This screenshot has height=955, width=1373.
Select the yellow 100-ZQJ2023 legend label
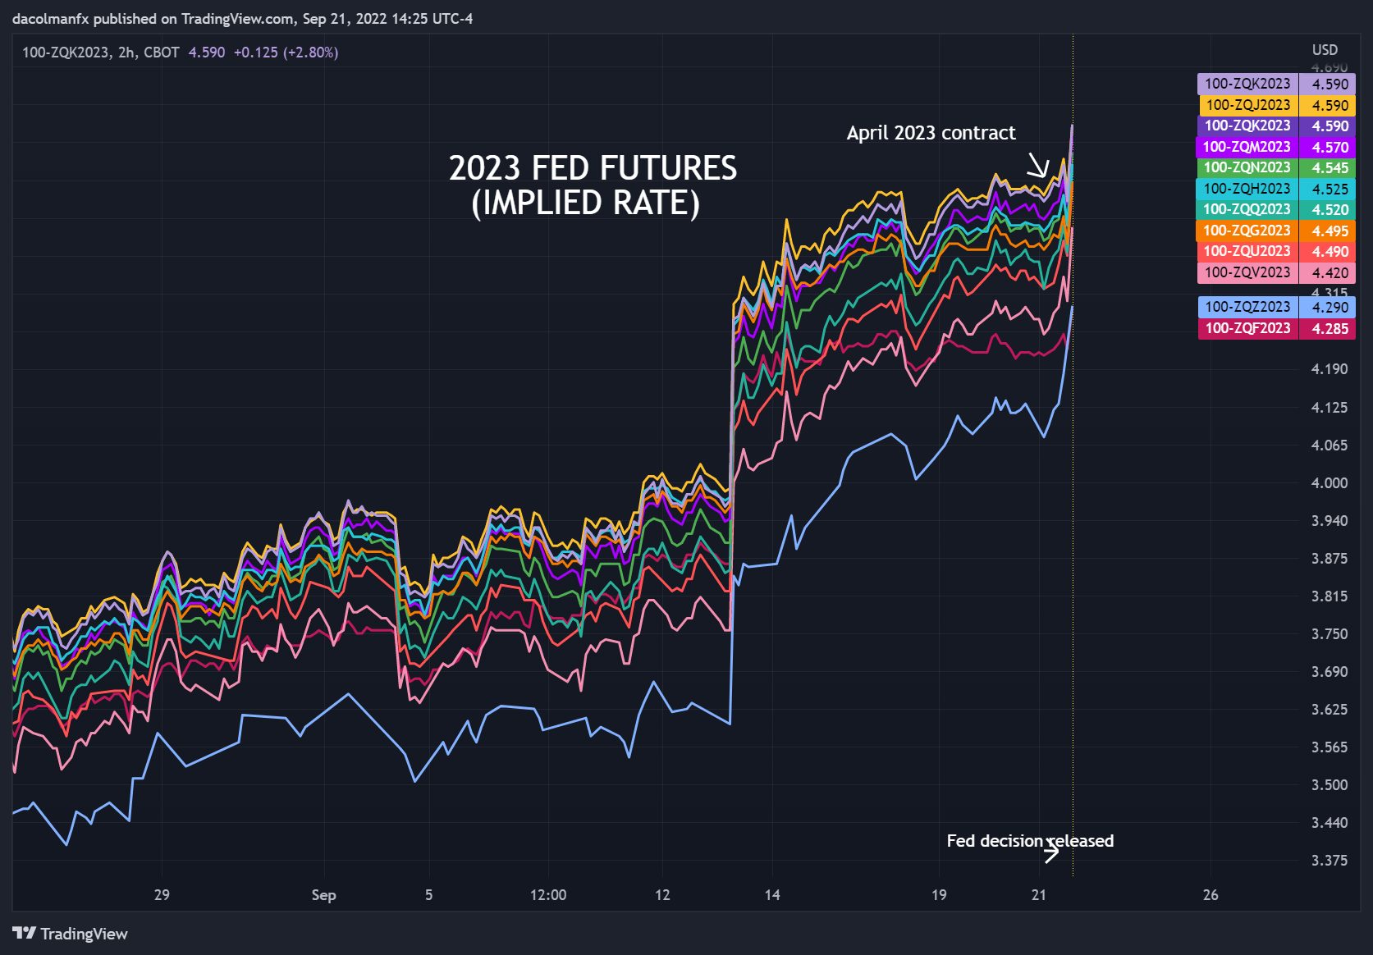click(x=1247, y=105)
